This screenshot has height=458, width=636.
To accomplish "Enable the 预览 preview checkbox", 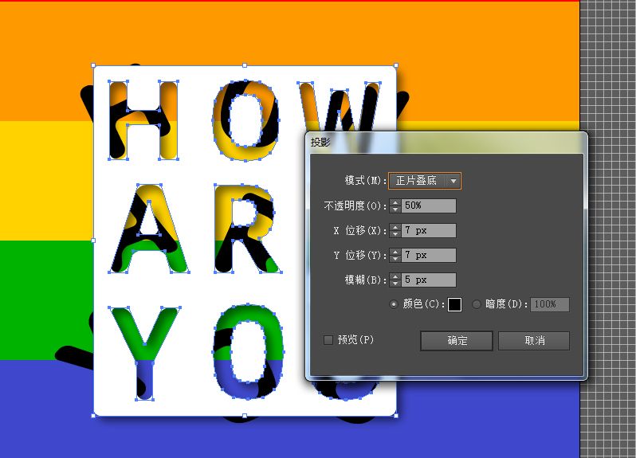I will tap(328, 340).
